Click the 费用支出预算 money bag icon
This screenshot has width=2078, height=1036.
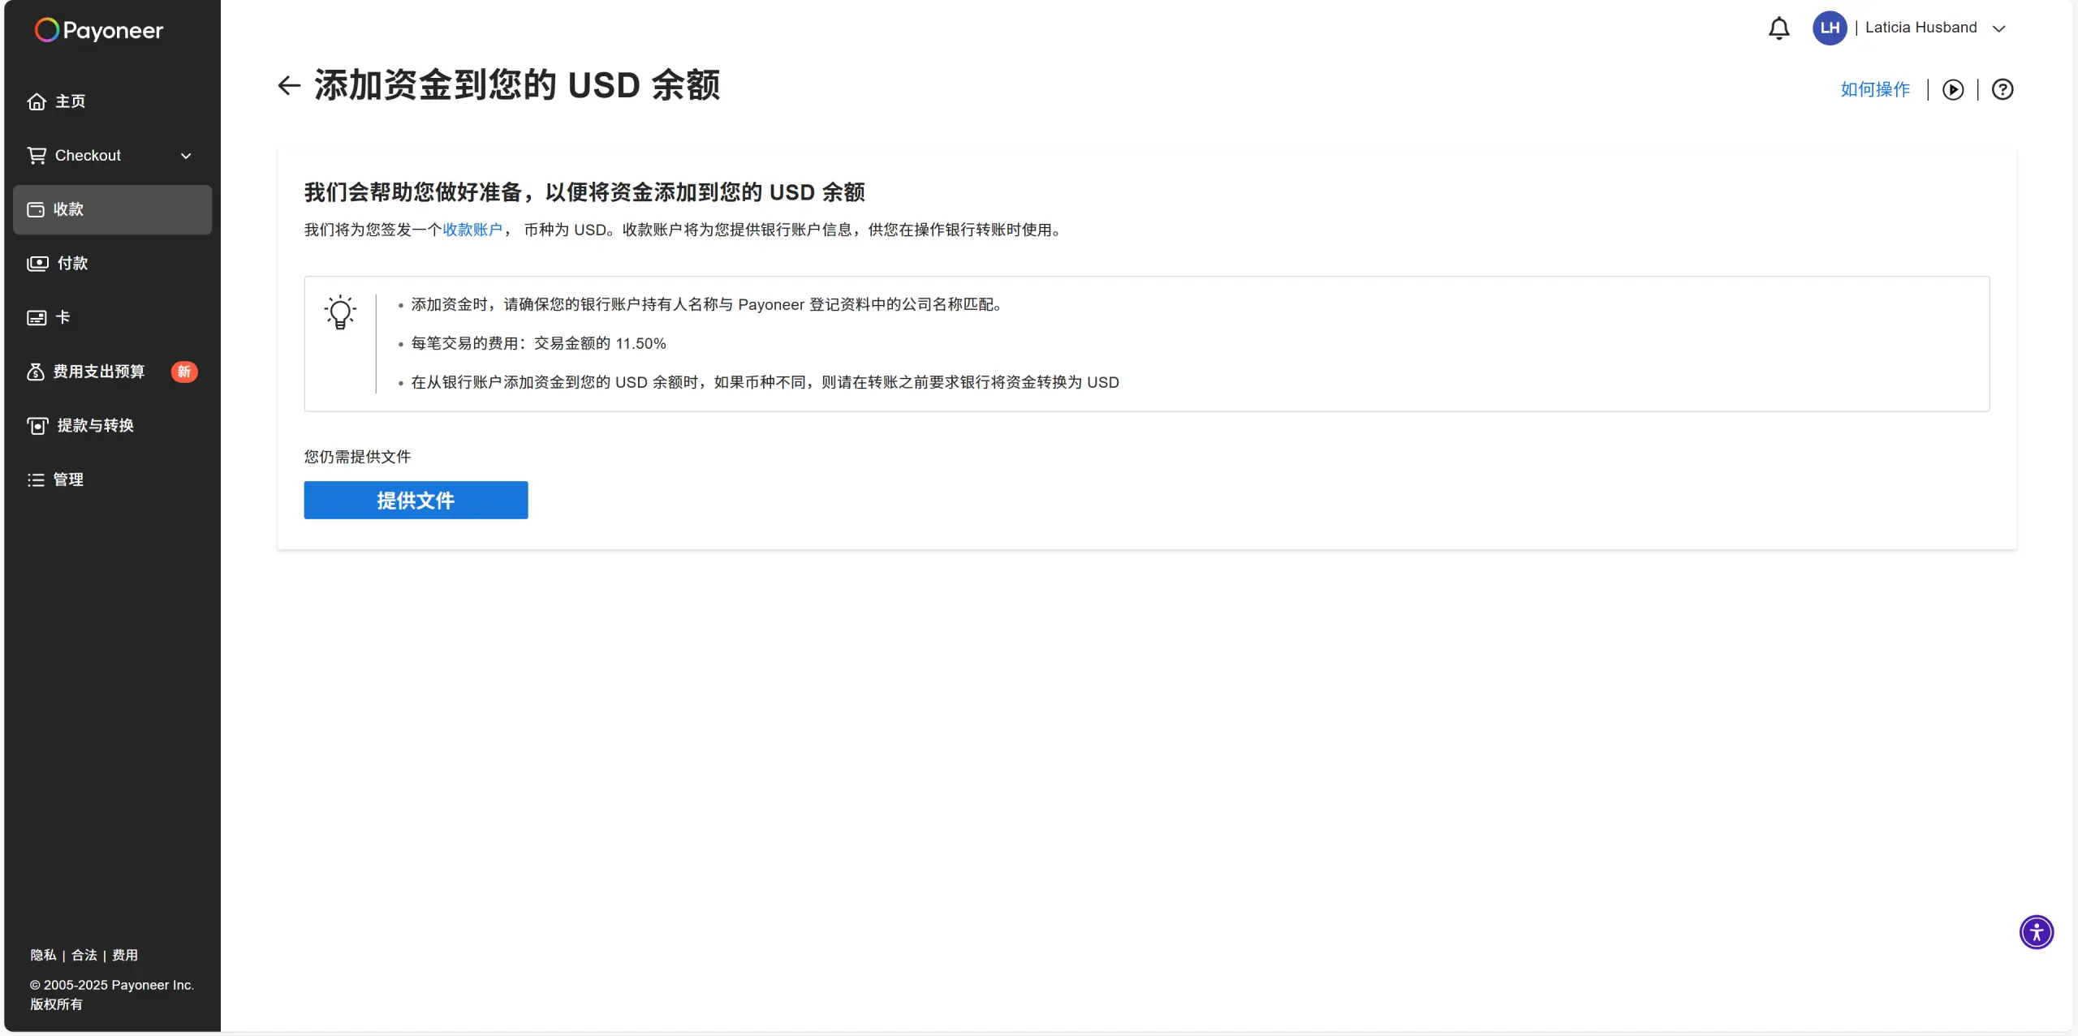tap(36, 372)
